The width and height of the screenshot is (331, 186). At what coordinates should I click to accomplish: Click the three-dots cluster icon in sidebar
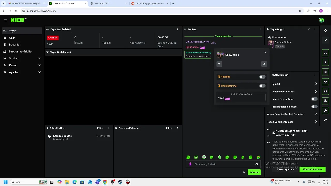(326, 120)
